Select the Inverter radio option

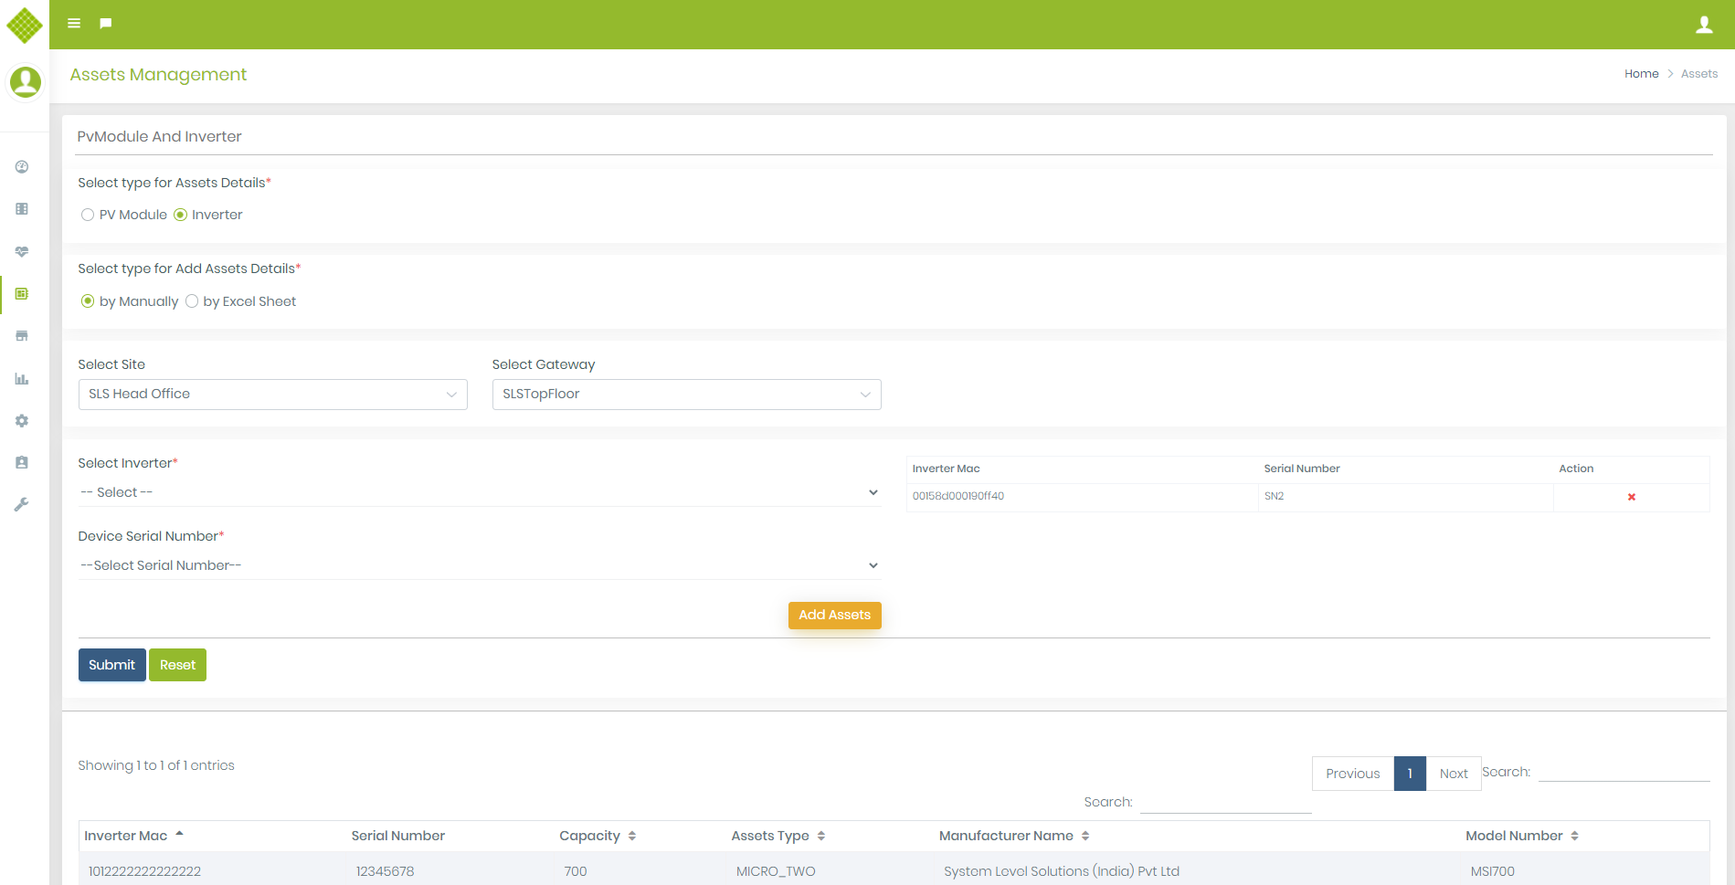pyautogui.click(x=181, y=216)
